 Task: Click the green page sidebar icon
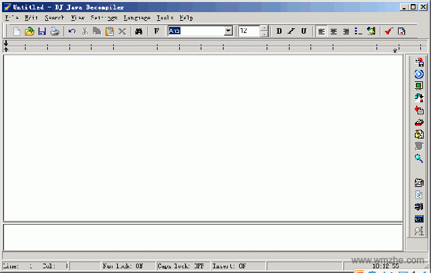pyautogui.click(x=419, y=195)
